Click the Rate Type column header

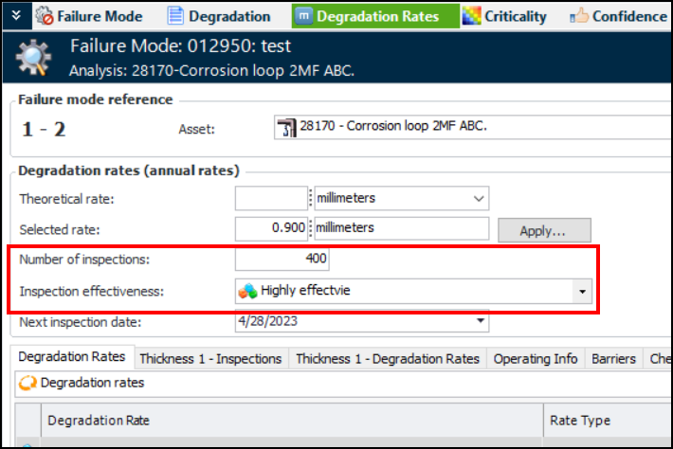[580, 421]
